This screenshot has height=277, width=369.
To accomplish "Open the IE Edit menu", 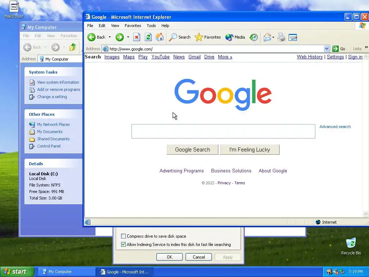I will tap(102, 26).
